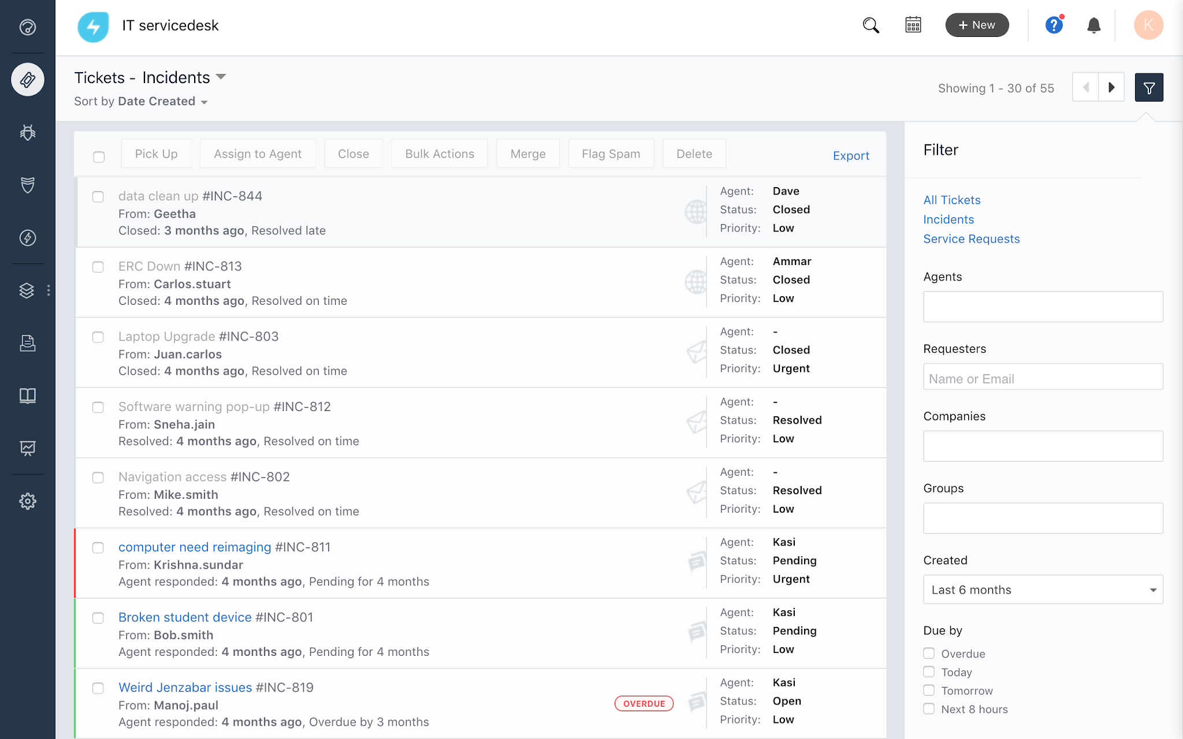Select Software warning pop-up INC-812 checkbox
The width and height of the screenshot is (1183, 739).
98,408
